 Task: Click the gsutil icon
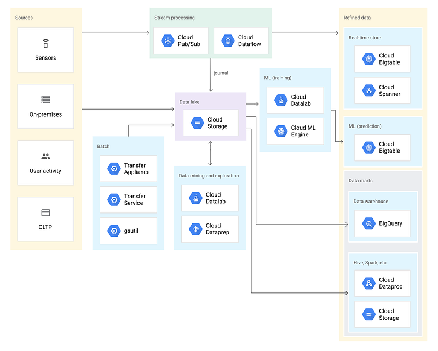point(114,231)
